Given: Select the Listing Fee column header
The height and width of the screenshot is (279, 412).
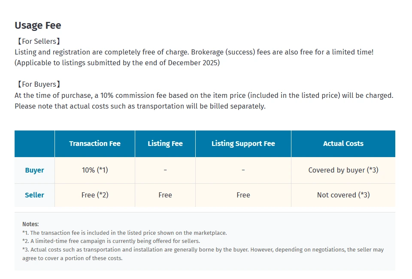Looking at the screenshot, I should (165, 144).
